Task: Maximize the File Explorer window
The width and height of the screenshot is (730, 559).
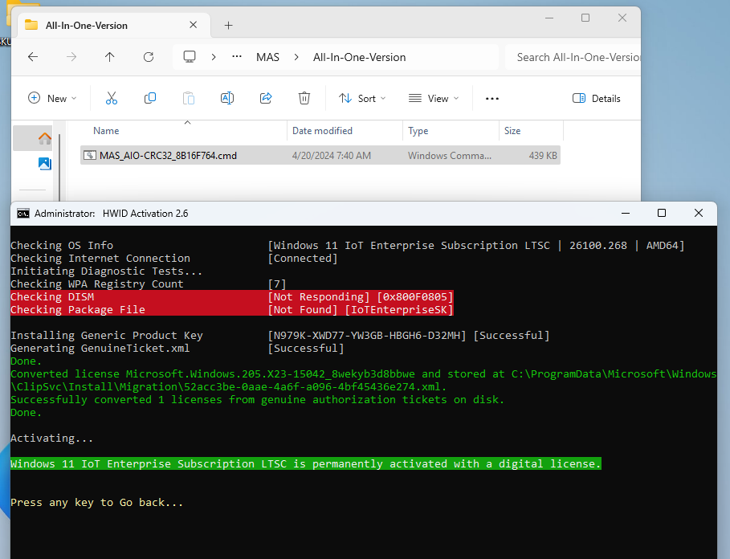Action: 585,18
